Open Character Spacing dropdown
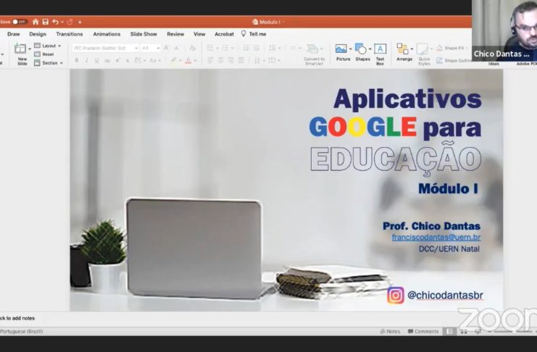The height and width of the screenshot is (352, 537). [140, 61]
